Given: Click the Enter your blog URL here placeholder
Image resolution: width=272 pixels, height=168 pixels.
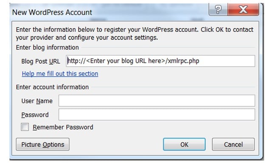Looking at the screenshot, I should (x=126, y=61).
